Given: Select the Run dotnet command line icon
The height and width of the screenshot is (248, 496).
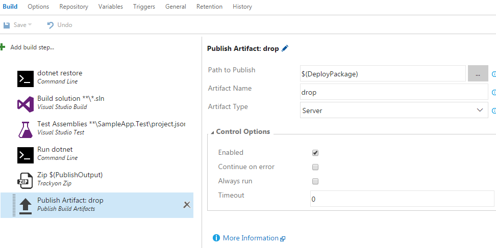Looking at the screenshot, I should coord(26,154).
